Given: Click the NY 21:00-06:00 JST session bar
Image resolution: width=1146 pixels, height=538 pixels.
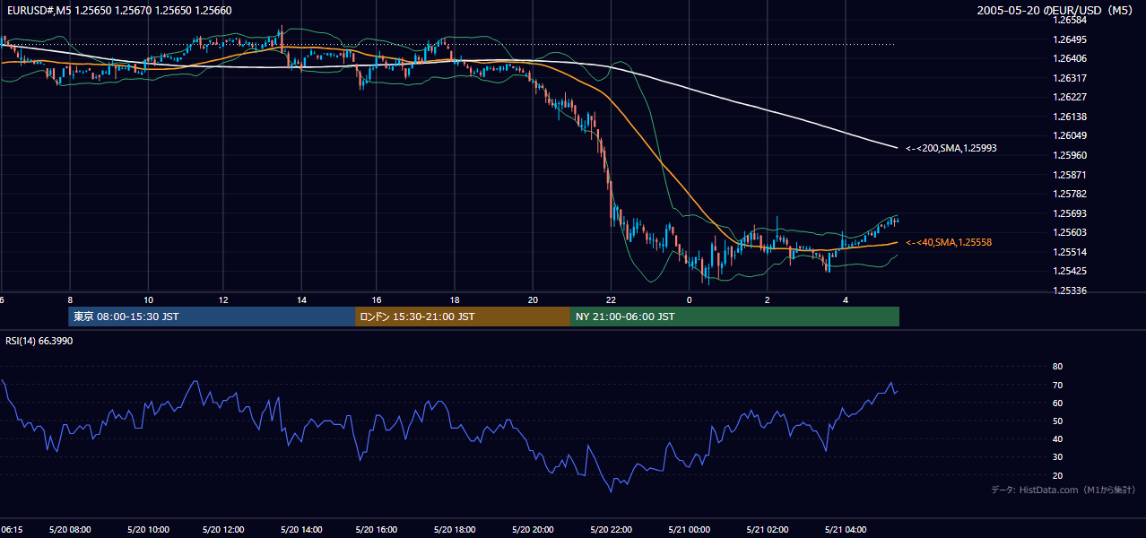Looking at the screenshot, I should tap(734, 317).
